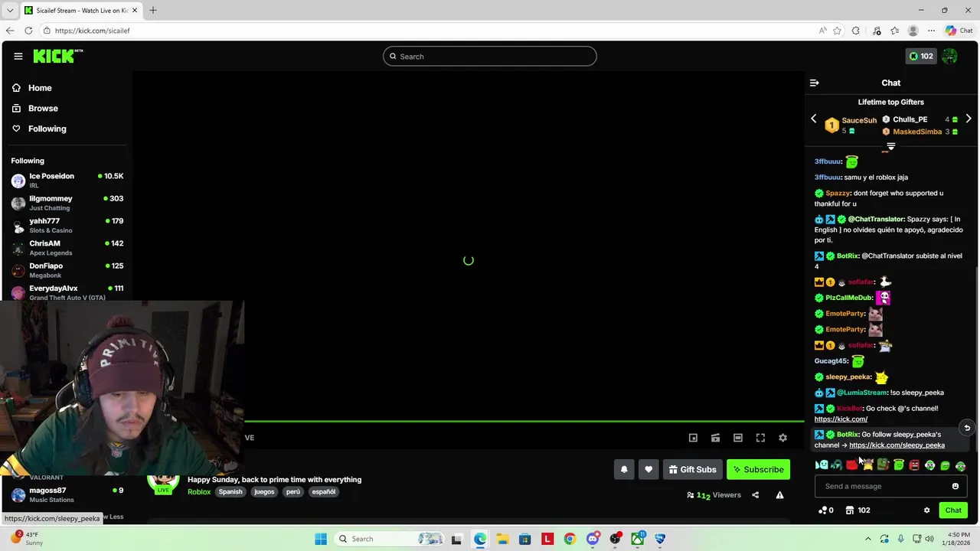Viewport: 980px width, 551px height.
Task: Select the Sicailef Stream browser tab
Action: point(80,11)
